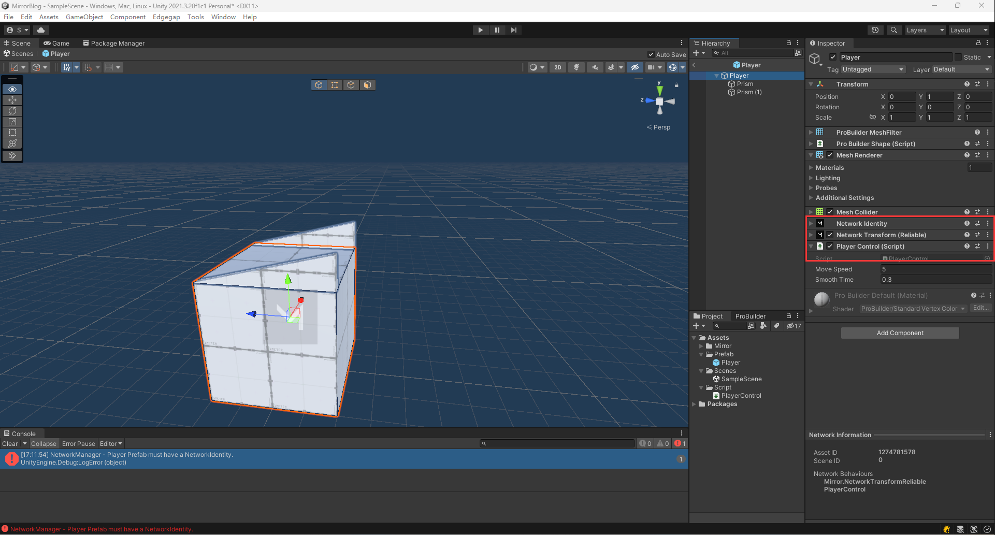Toggle grid snapping button in Scene toolbar
Viewport: 995px width, 535px height.
coord(66,67)
